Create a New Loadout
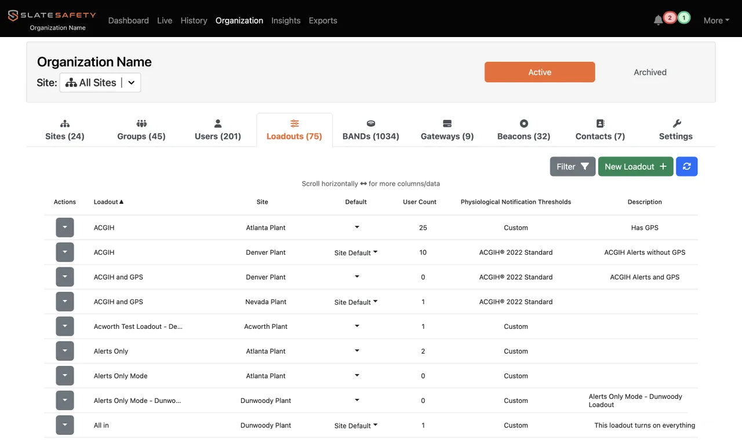Screen dimensions: 742x440 [636, 167]
